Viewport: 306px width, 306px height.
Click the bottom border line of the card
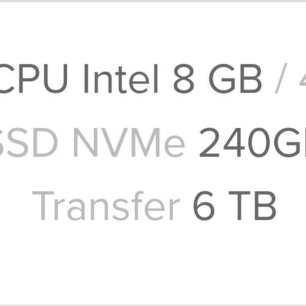pos(153,305)
